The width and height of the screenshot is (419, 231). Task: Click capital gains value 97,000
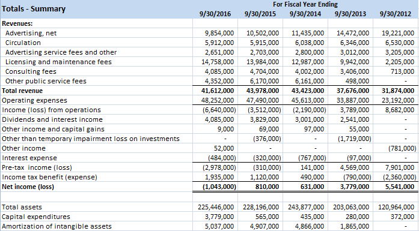click(314, 129)
